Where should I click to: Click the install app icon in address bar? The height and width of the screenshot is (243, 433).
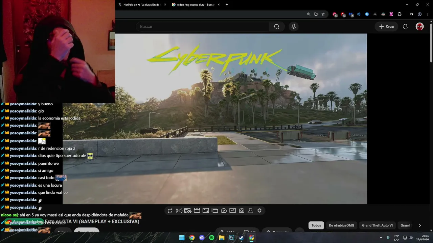[x=316, y=14]
